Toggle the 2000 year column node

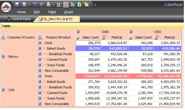click(x=78, y=32)
